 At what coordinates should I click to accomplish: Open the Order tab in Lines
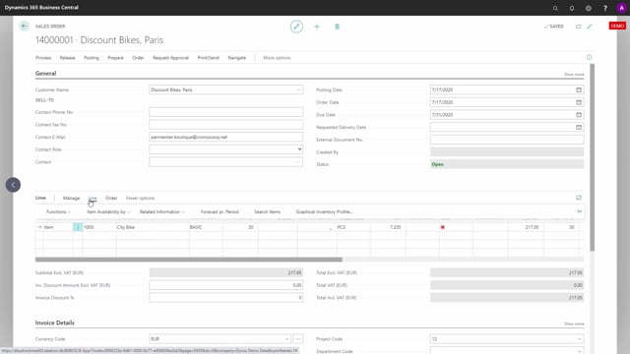coord(111,199)
